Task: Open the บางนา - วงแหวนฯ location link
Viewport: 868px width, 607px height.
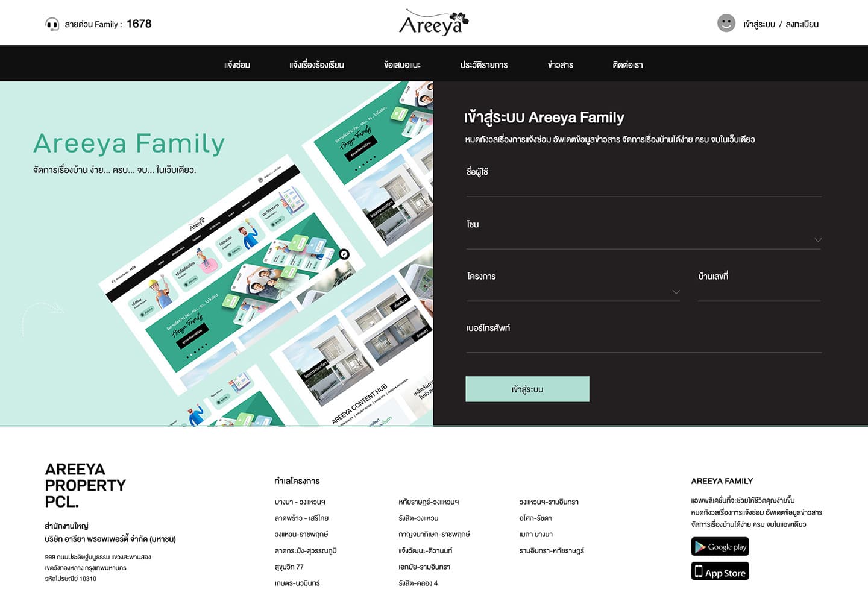Action: click(x=300, y=502)
